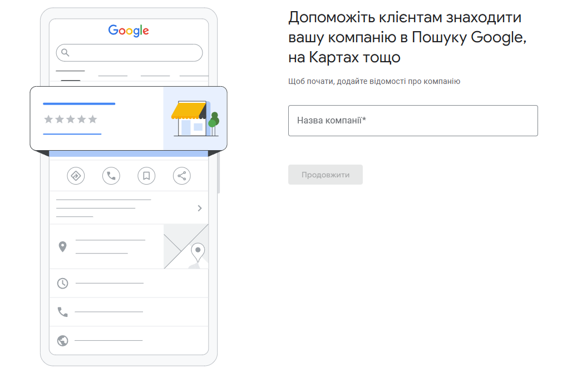Click the search bar in the phone illustration
Image resolution: width=567 pixels, height=372 pixels.
pos(129,53)
